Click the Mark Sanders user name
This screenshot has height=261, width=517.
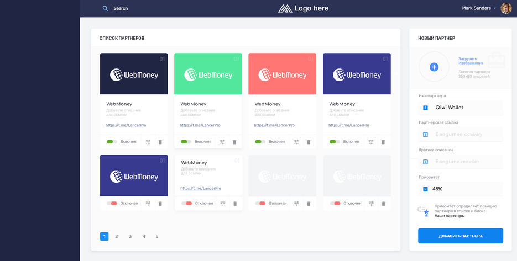pos(477,8)
